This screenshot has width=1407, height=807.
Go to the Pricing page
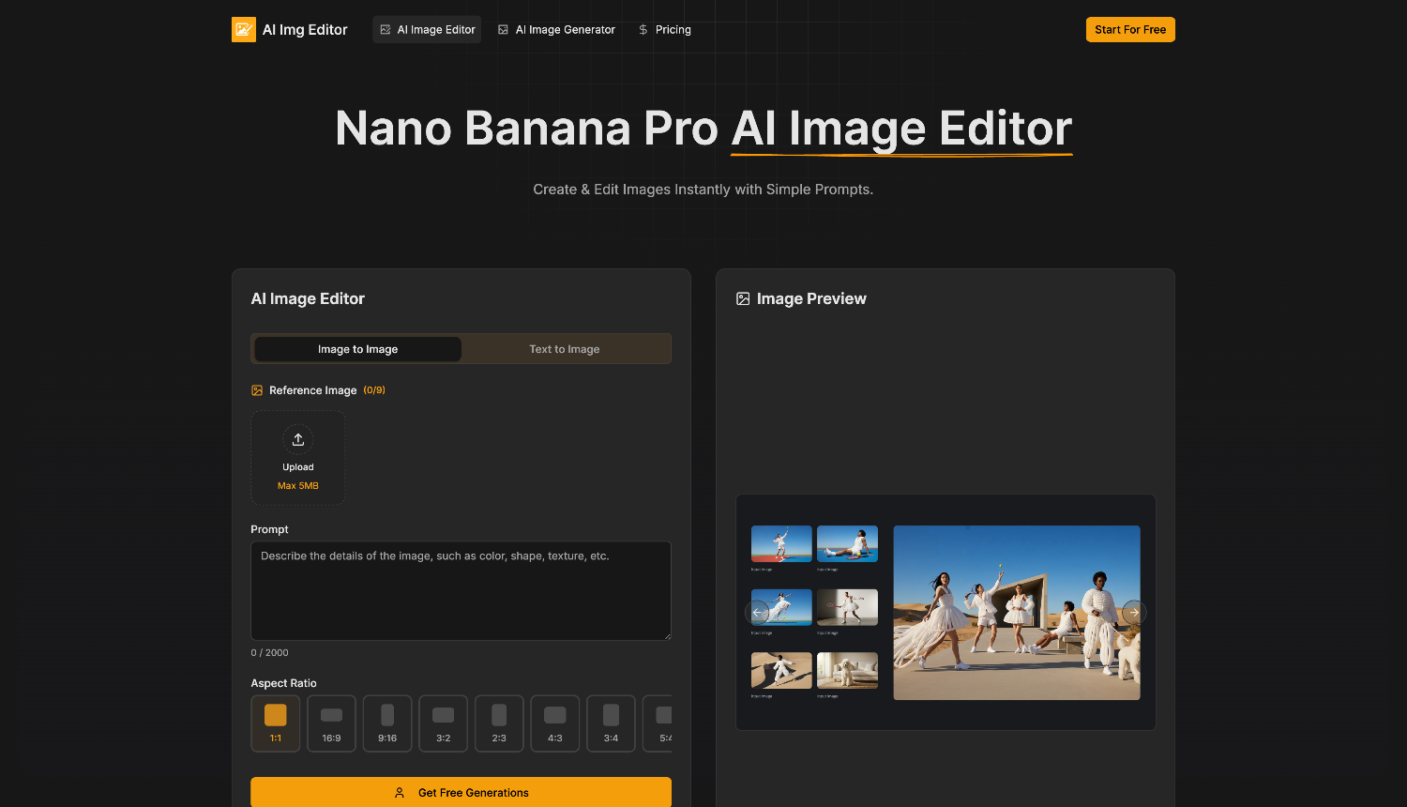tap(664, 30)
